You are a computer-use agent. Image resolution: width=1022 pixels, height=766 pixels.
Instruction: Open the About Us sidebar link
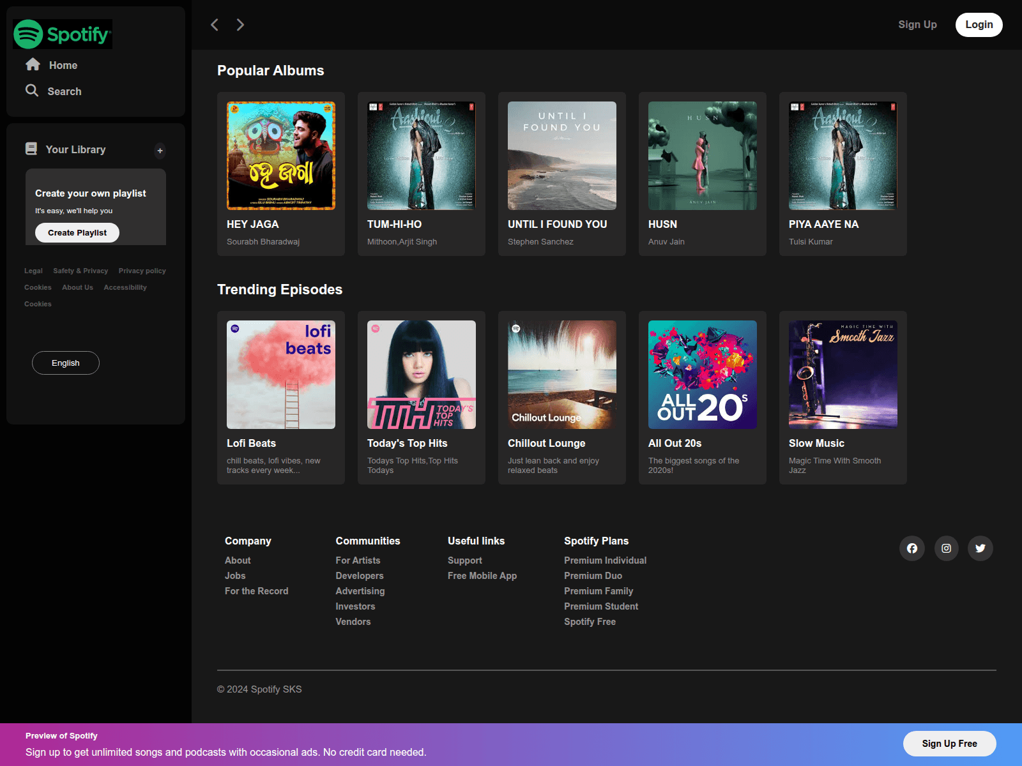[77, 287]
